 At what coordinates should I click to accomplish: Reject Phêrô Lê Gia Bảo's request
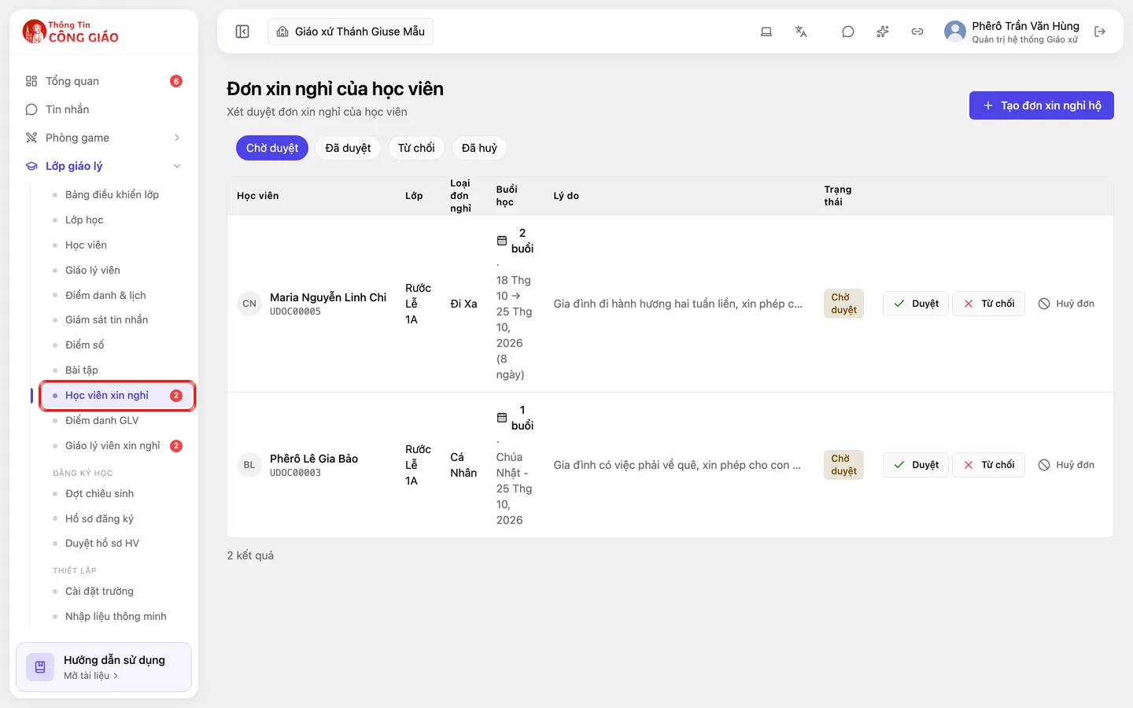[x=989, y=465]
